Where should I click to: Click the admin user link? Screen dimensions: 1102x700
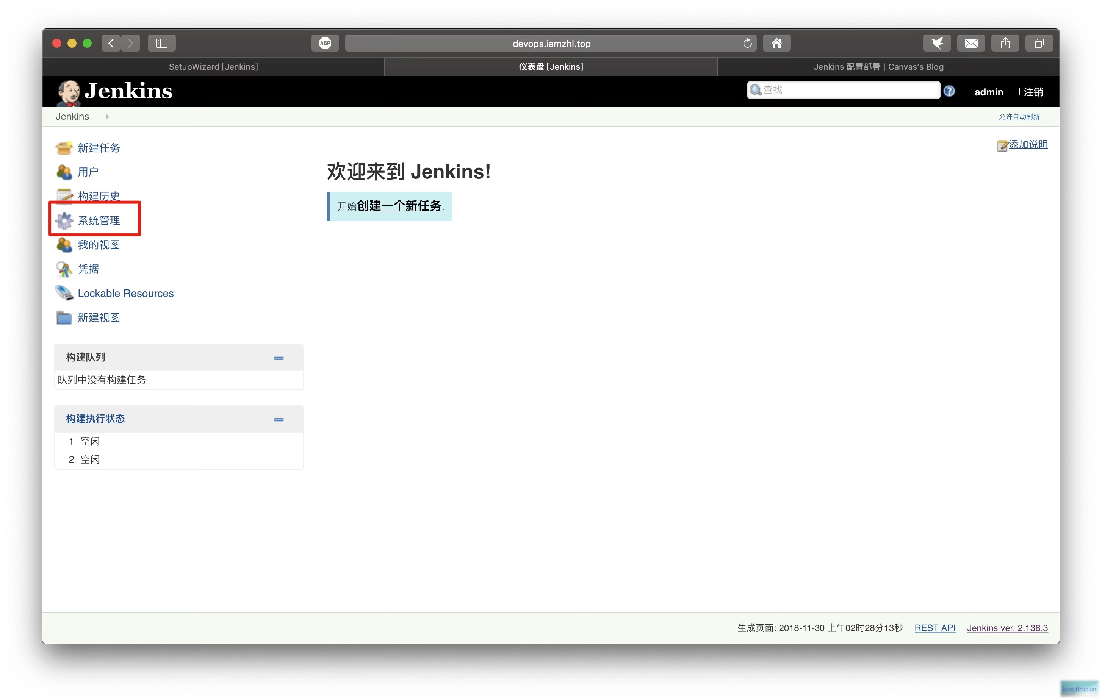tap(989, 92)
